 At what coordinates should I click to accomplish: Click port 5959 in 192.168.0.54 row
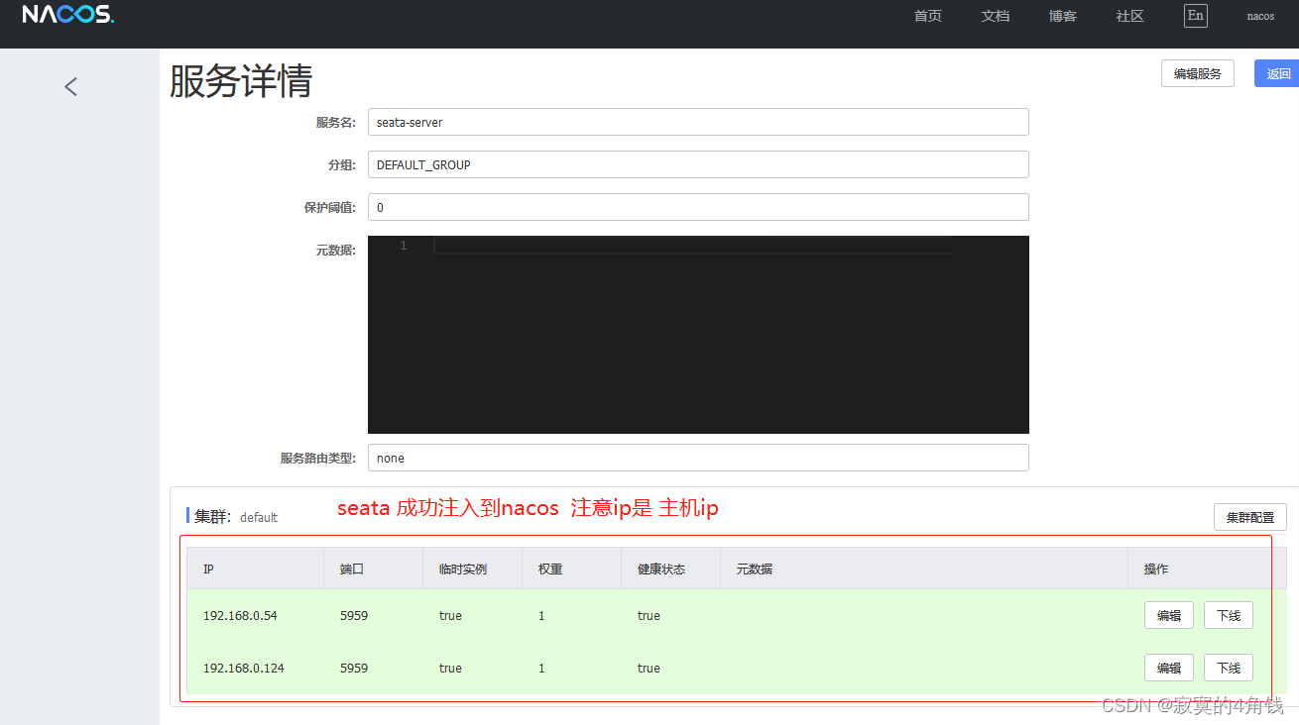click(354, 615)
